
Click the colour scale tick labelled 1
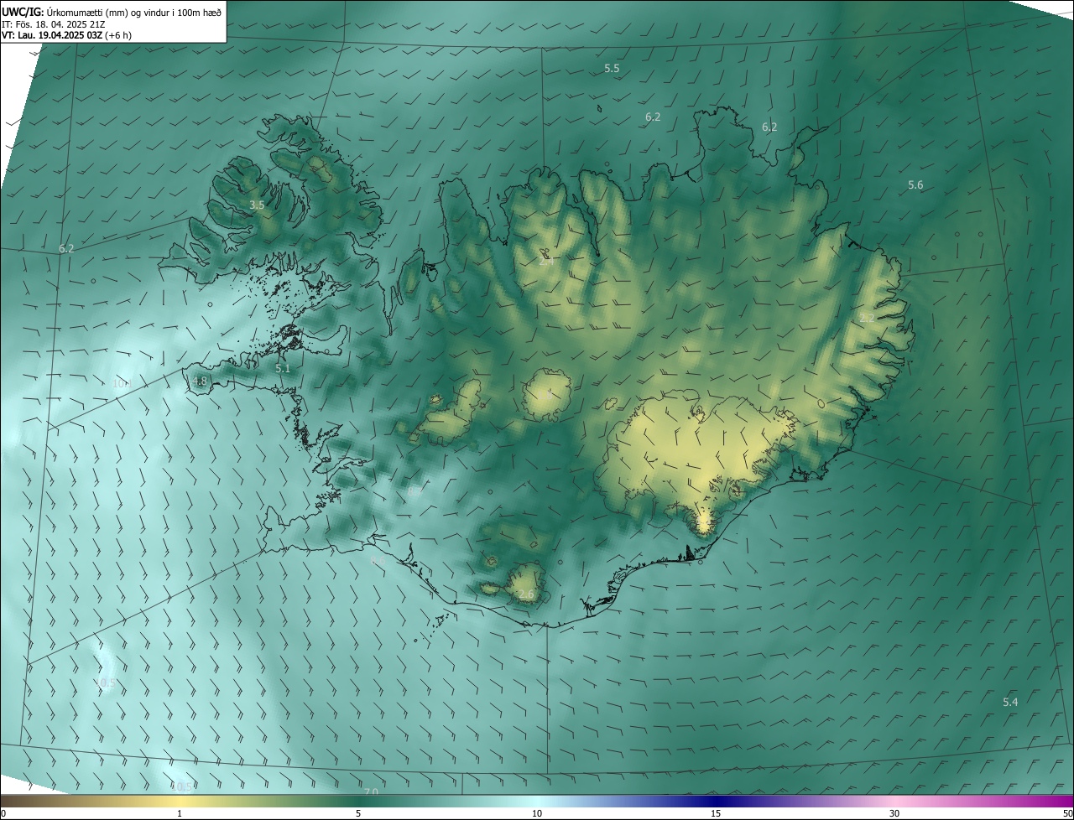[180, 813]
